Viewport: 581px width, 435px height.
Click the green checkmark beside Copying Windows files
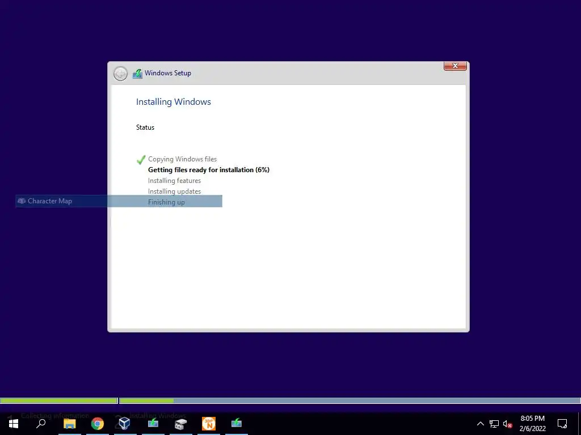coord(141,159)
